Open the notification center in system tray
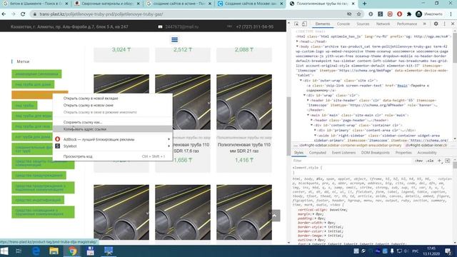This screenshot has height=257, width=457. 448,251
